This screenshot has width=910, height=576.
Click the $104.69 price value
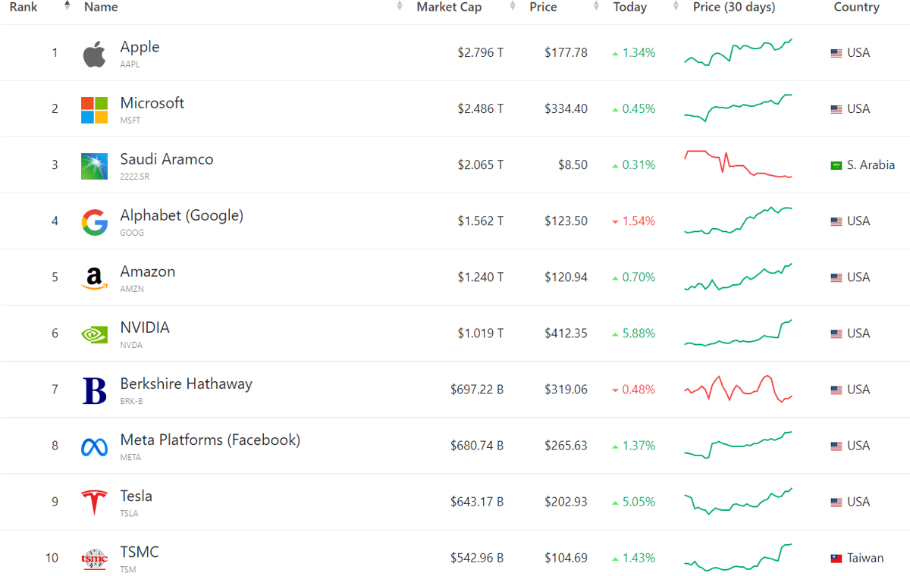(x=566, y=558)
